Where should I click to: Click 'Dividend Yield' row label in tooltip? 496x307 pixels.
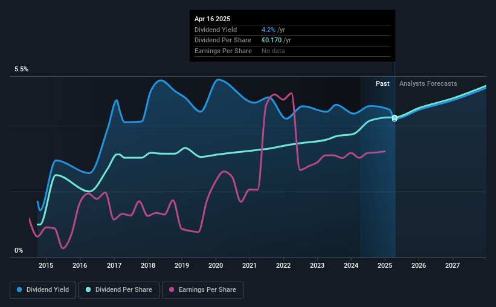coord(216,30)
